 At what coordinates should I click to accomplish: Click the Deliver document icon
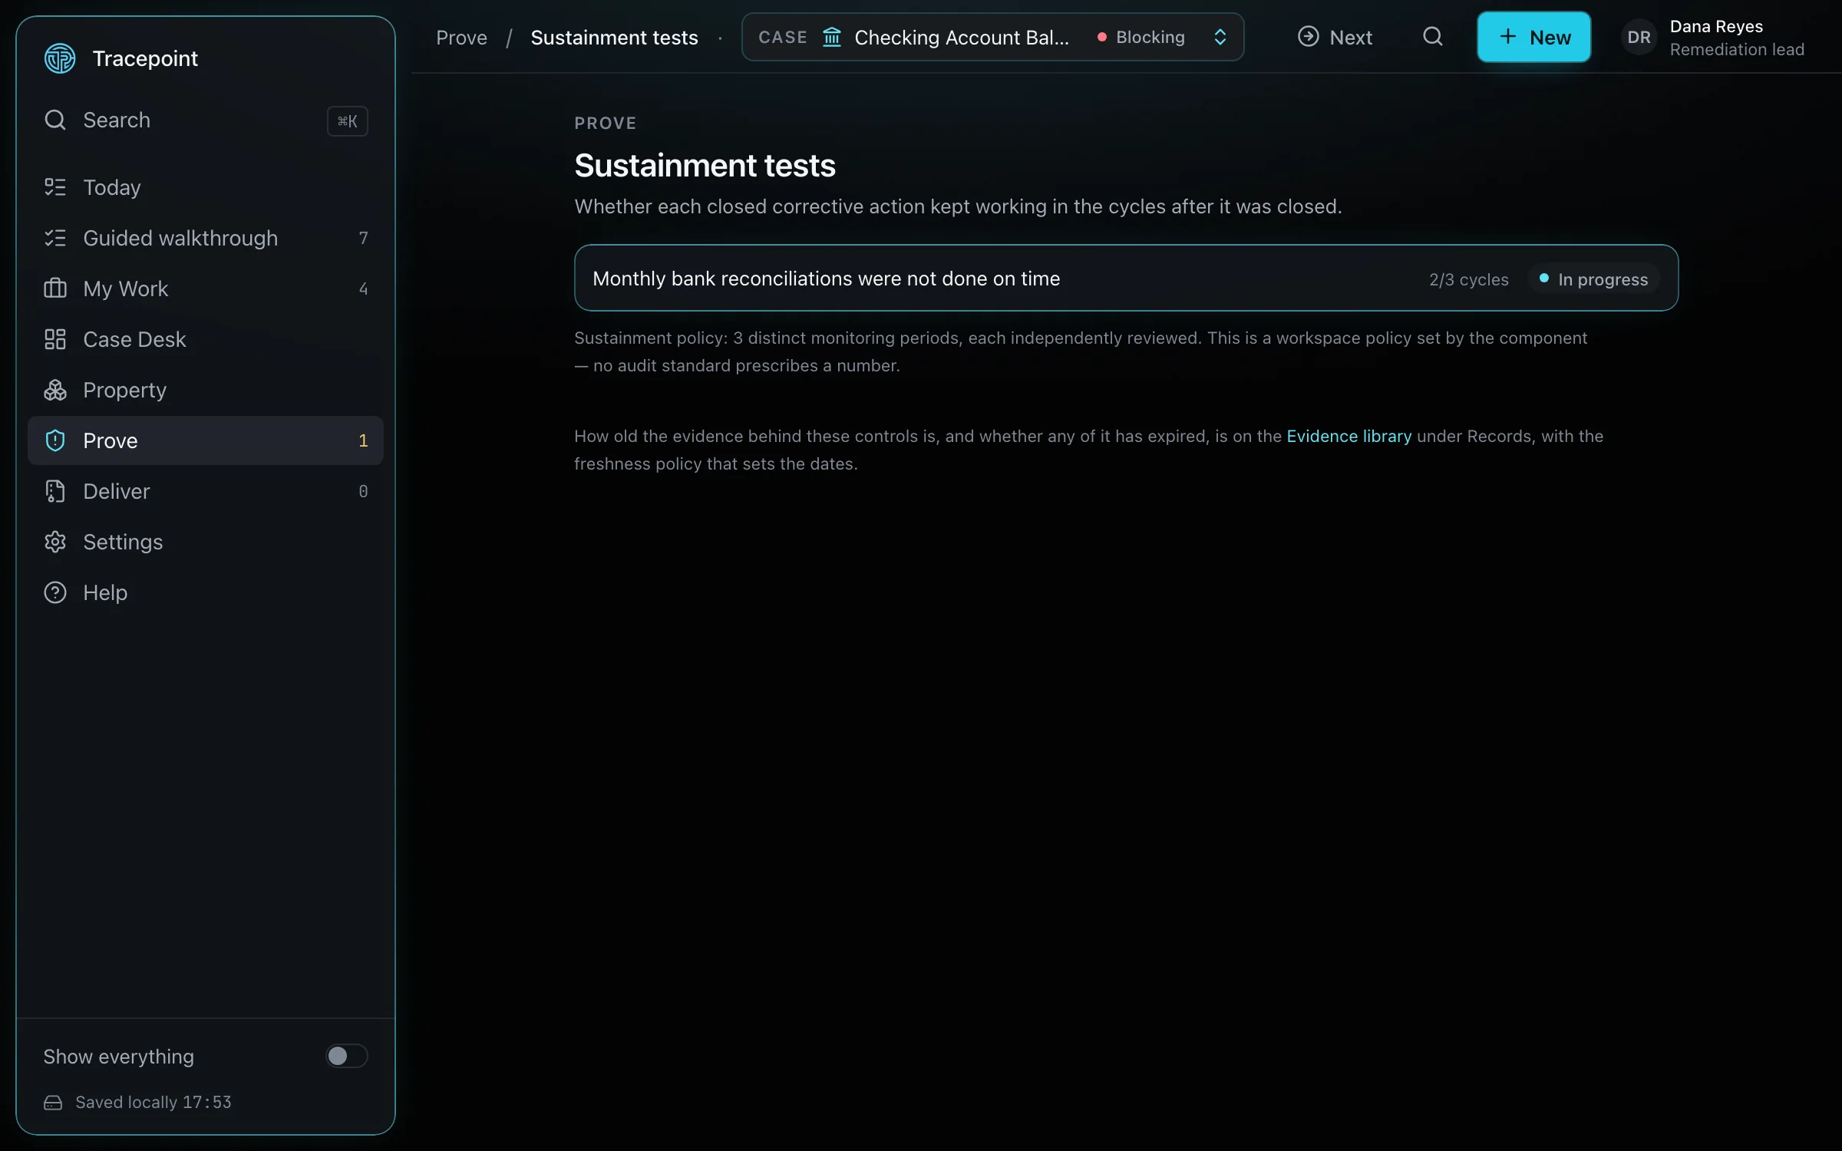55,491
